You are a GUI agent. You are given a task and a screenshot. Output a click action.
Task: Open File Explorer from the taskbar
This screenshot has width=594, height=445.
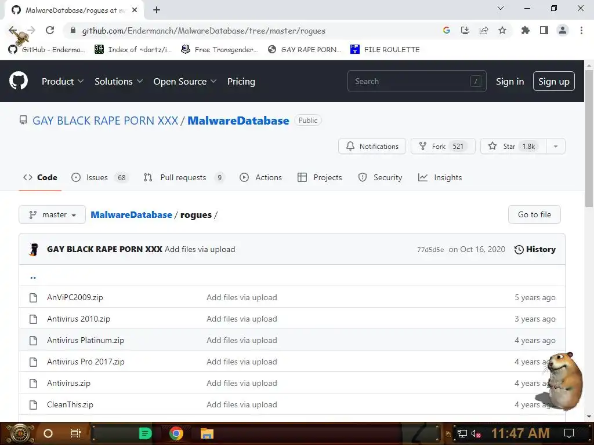[207, 433]
